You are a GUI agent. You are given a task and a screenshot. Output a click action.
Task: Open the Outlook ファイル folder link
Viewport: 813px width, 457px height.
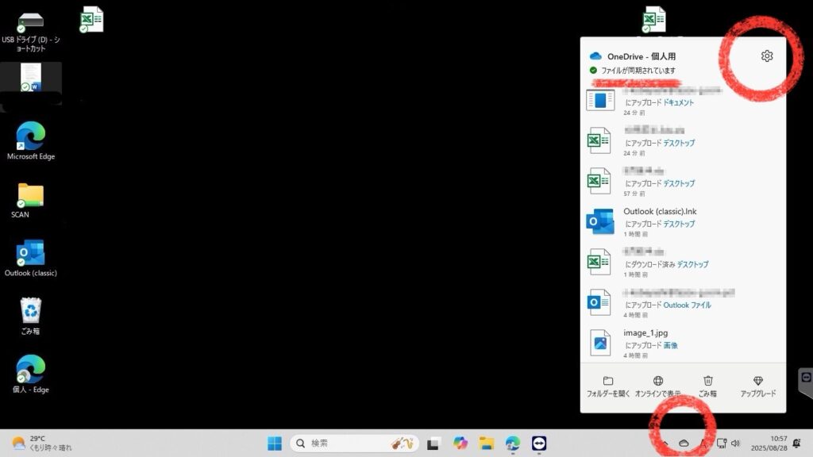click(x=687, y=305)
